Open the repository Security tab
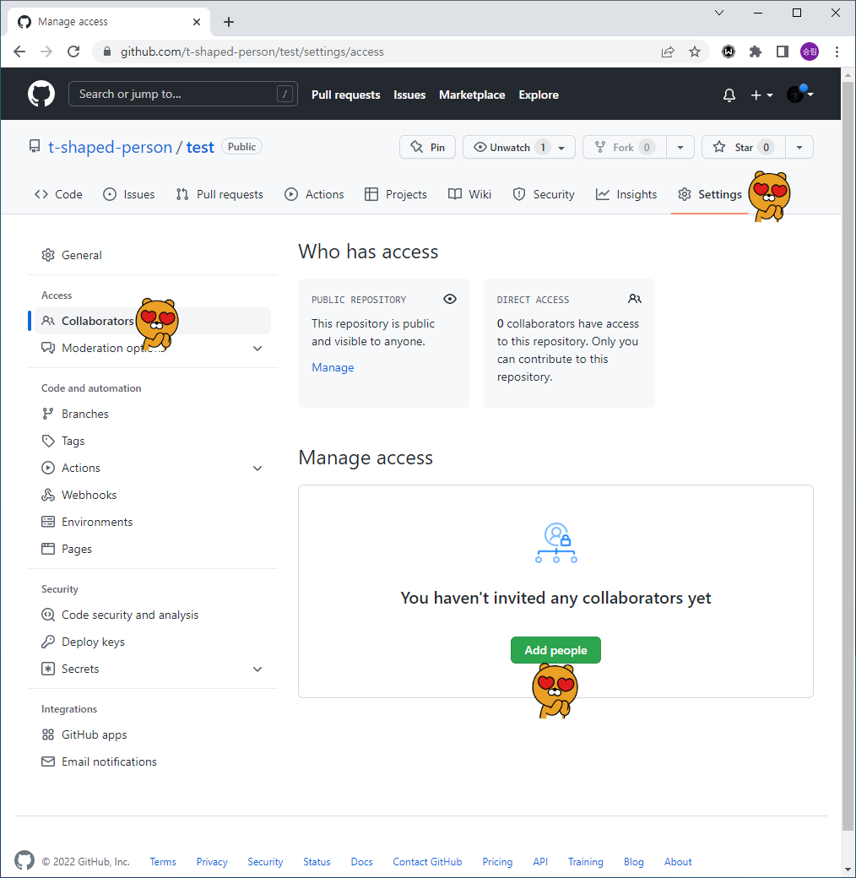This screenshot has width=856, height=878. pos(544,194)
